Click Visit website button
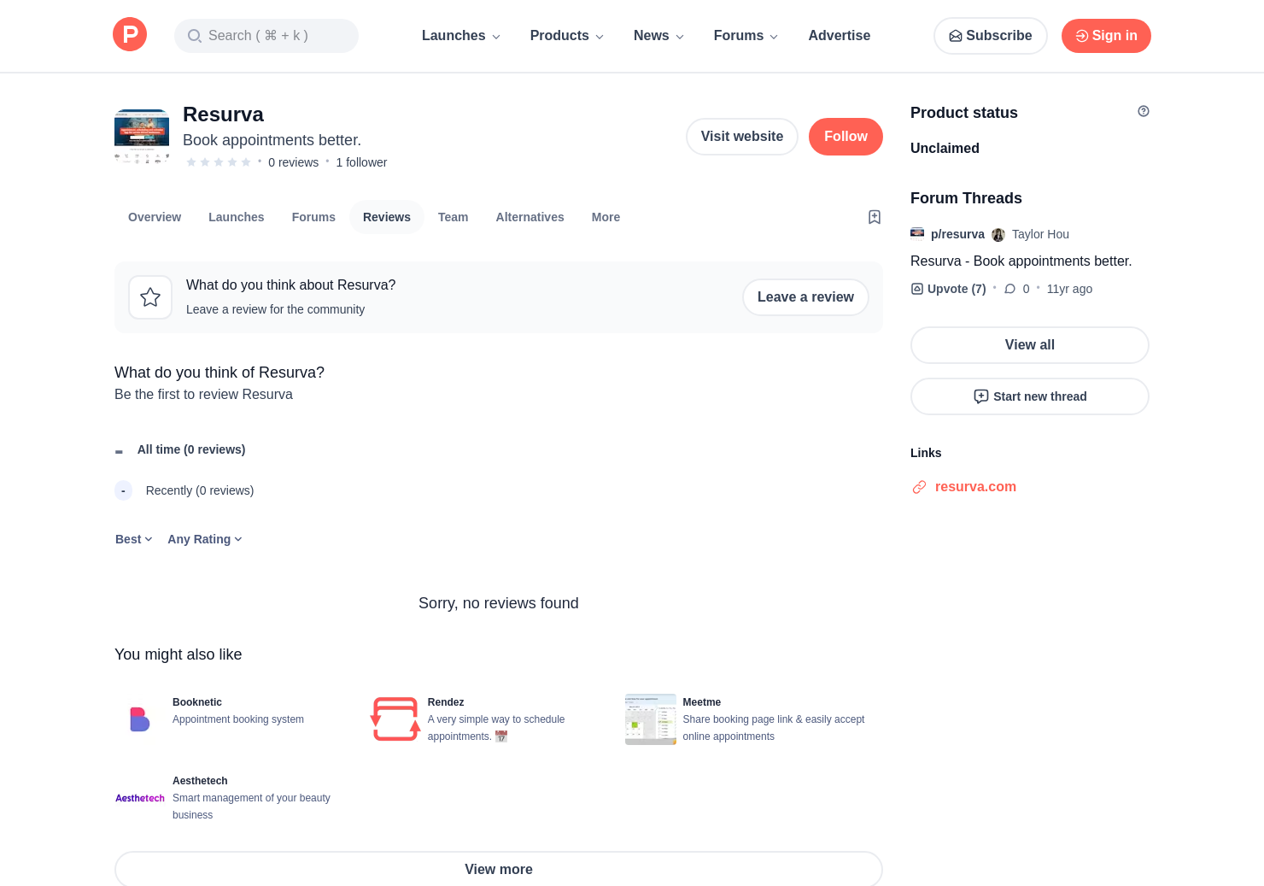The width and height of the screenshot is (1264, 886). coord(742,137)
